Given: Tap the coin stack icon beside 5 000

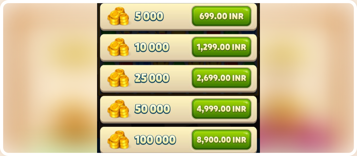Looking at the screenshot, I should 118,16.
